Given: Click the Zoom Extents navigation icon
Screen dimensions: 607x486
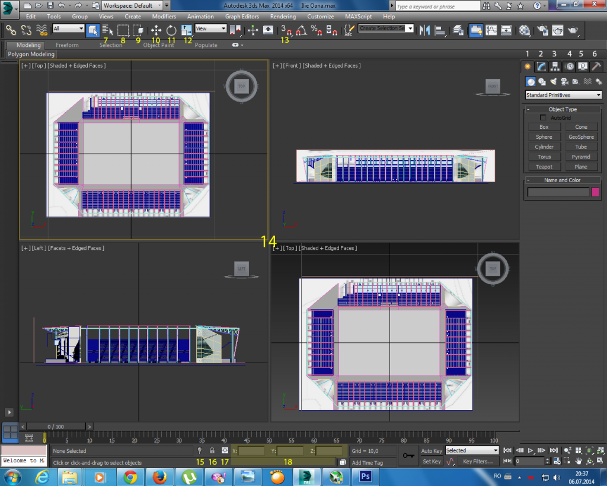Looking at the screenshot, I should [x=590, y=450].
